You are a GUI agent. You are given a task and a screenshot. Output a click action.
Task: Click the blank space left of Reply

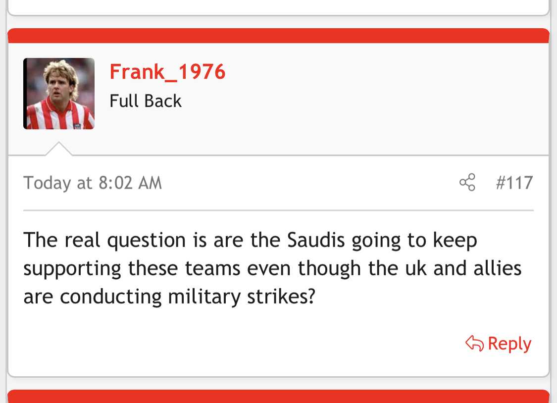tap(242, 344)
